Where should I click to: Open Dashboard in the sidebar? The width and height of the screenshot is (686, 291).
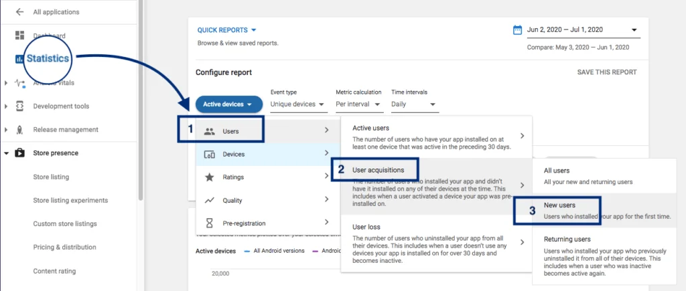pyautogui.click(x=50, y=36)
